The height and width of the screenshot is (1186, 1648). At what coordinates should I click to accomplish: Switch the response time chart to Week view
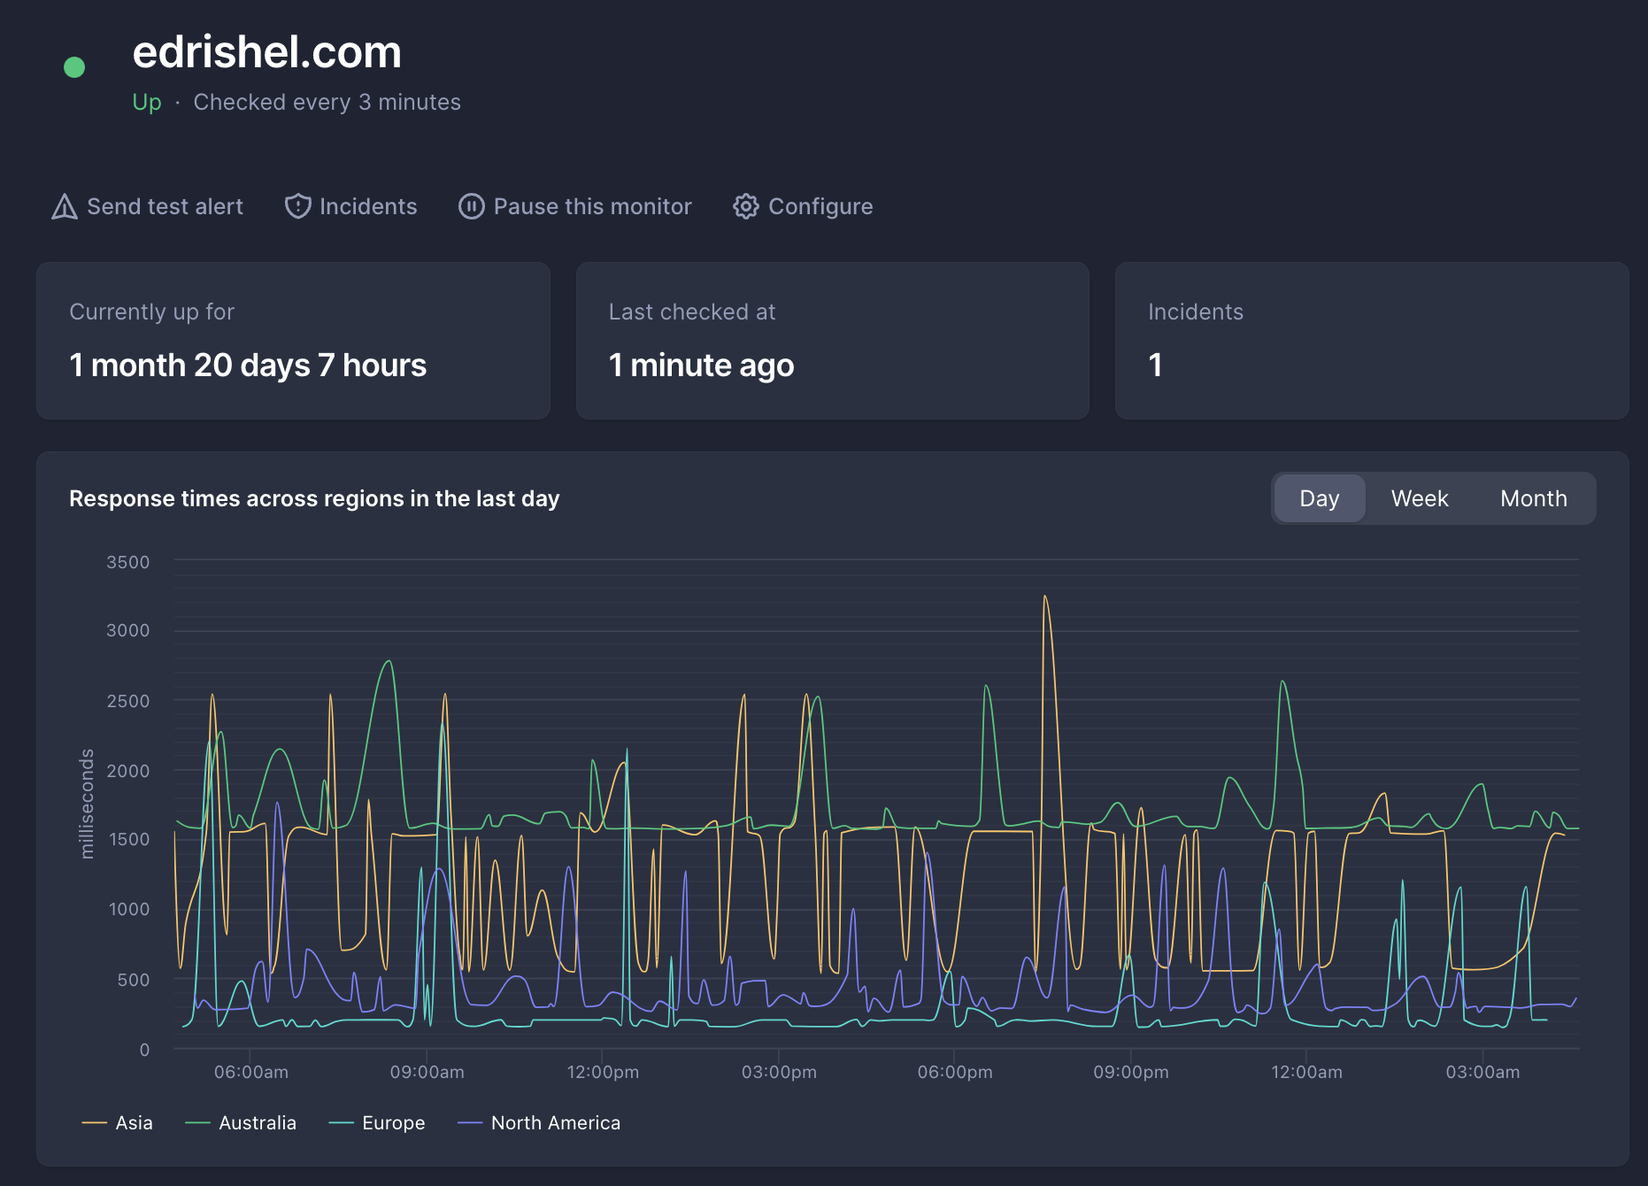1420,498
